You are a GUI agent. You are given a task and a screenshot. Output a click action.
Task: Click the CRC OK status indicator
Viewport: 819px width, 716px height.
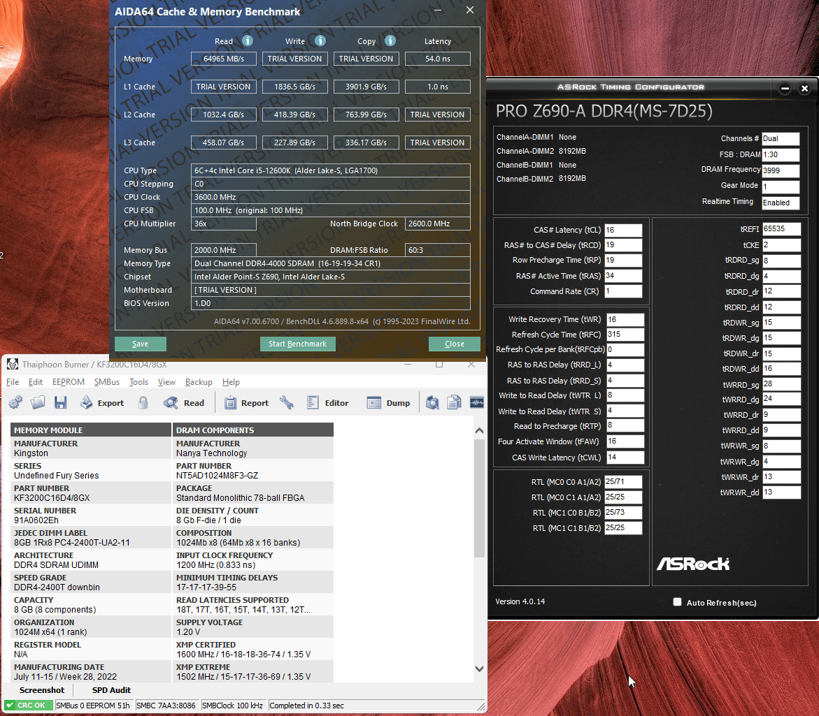coord(28,705)
